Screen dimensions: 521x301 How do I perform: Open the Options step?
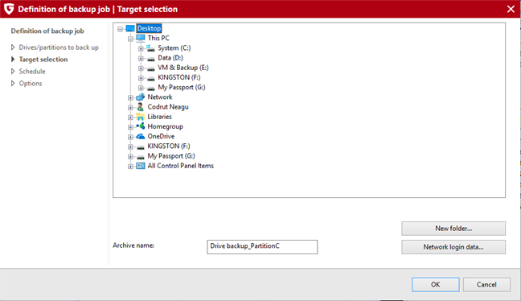[31, 83]
